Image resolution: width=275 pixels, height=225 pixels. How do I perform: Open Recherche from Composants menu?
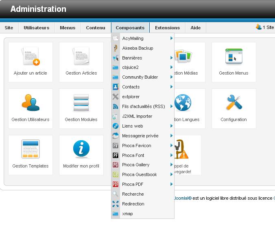pos(143,194)
